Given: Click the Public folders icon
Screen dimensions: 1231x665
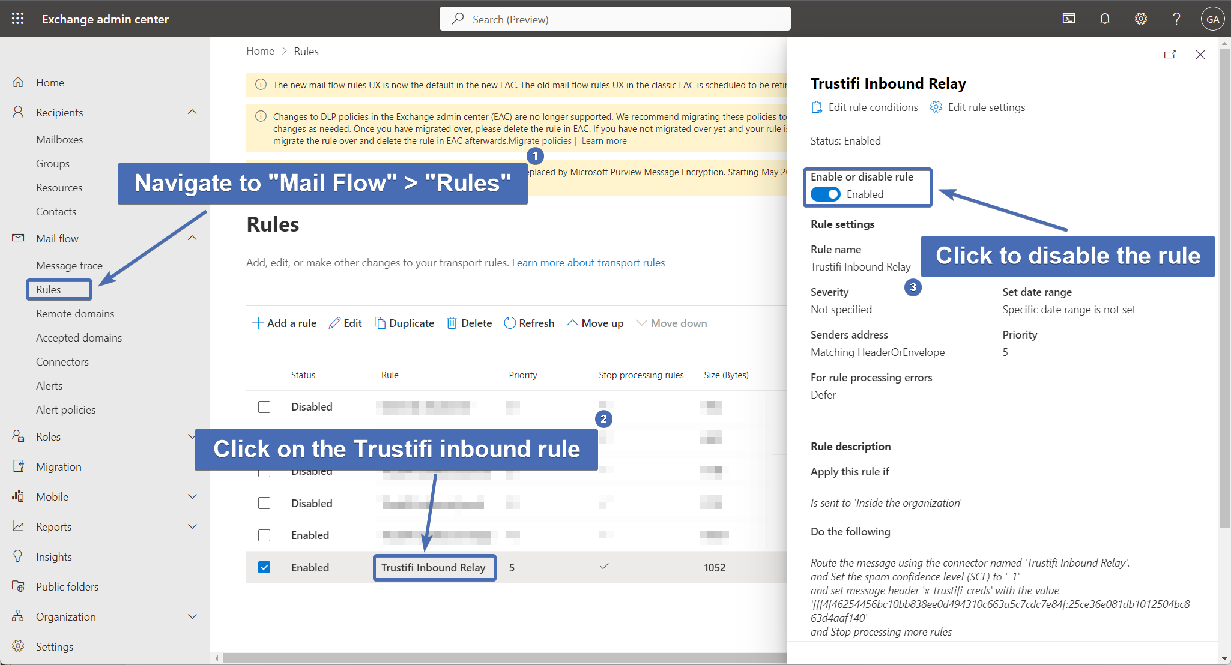Looking at the screenshot, I should 18,586.
